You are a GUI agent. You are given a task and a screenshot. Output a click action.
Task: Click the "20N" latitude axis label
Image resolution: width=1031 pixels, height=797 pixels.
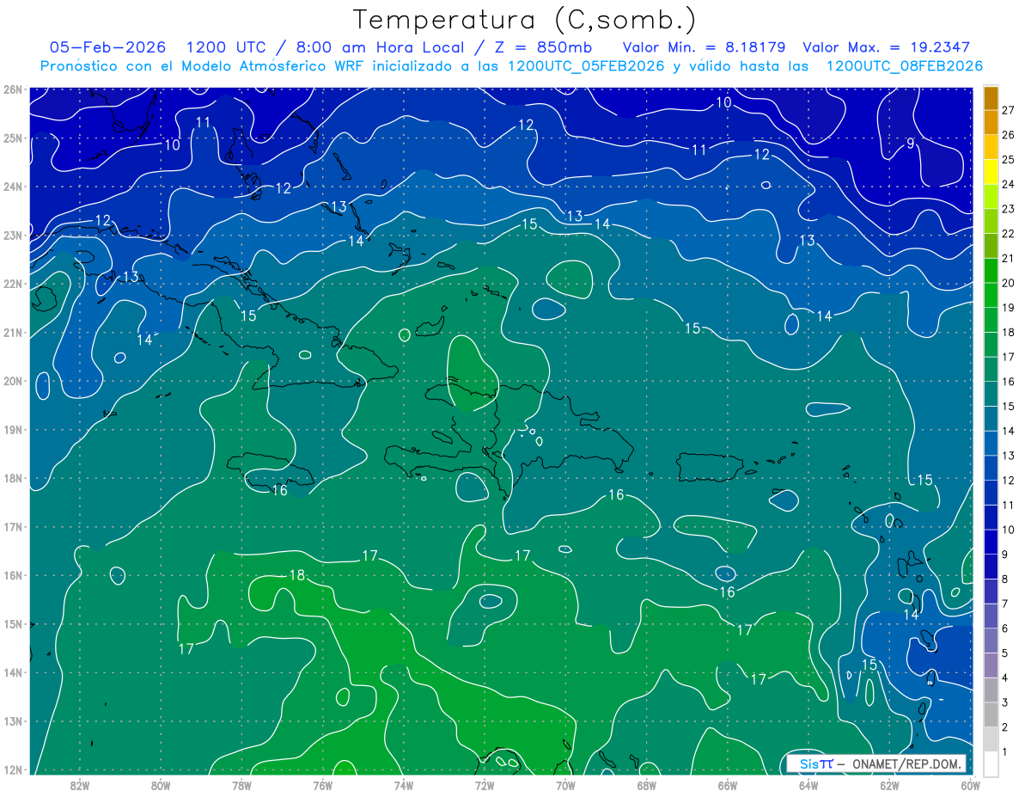(12, 381)
